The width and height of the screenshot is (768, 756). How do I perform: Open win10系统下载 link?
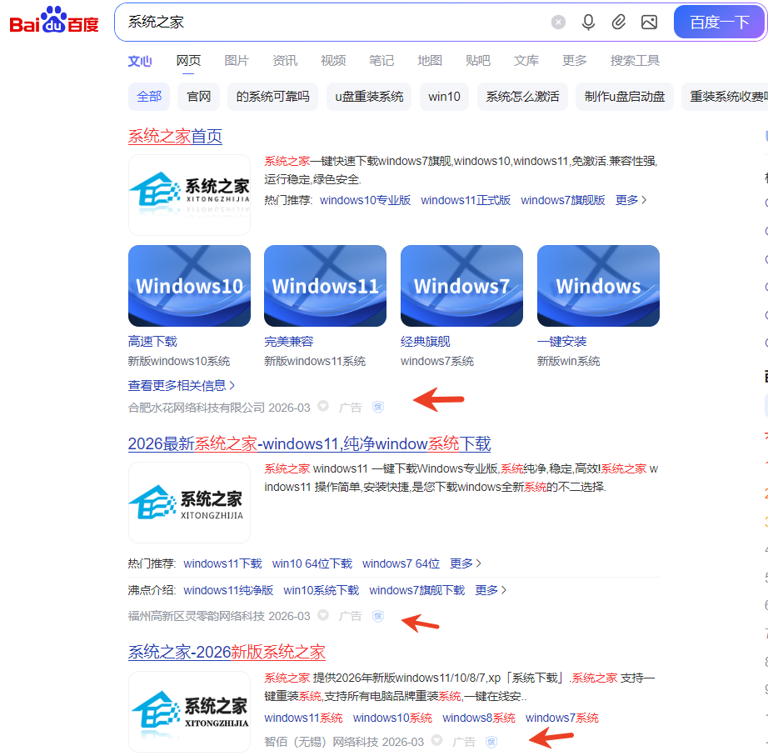(x=322, y=590)
